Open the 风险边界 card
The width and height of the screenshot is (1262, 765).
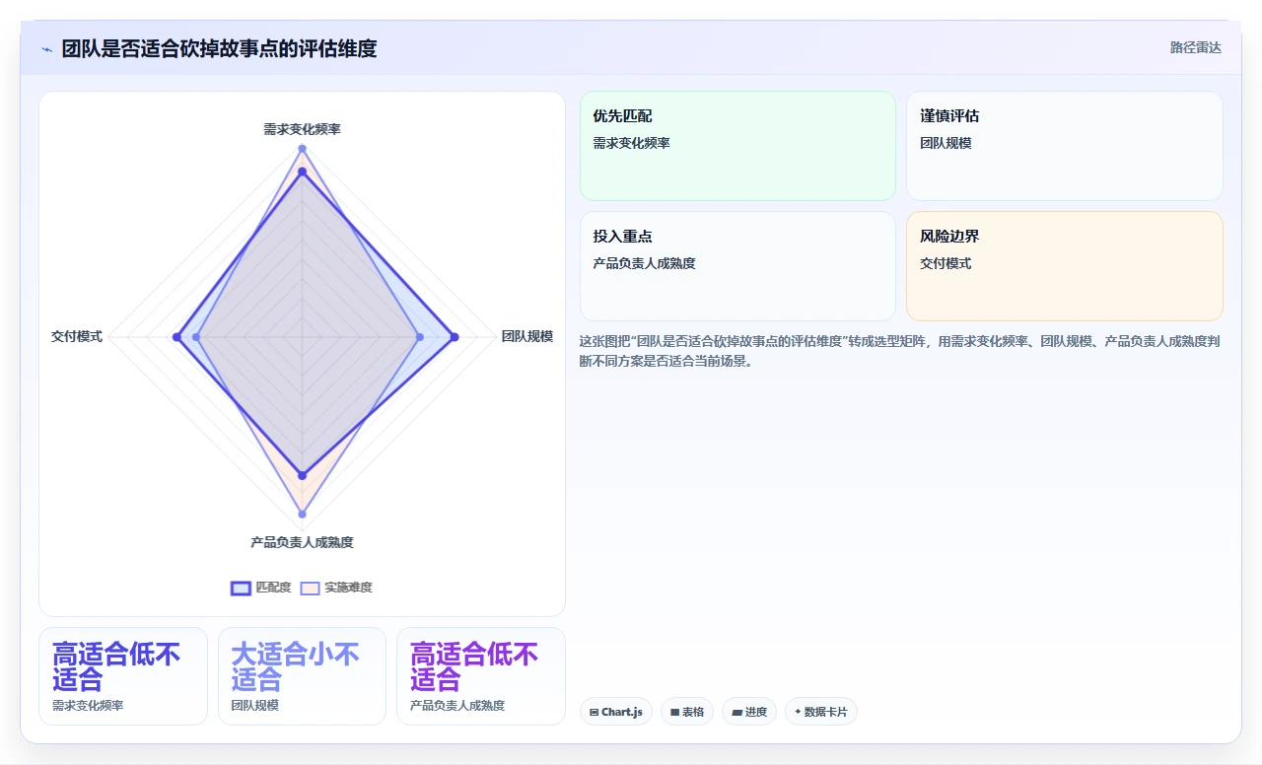click(1065, 266)
